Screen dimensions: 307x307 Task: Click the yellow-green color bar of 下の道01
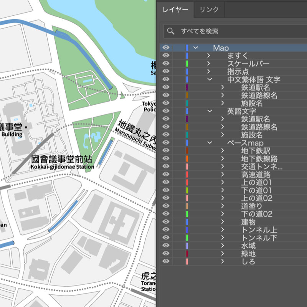coord(187,190)
